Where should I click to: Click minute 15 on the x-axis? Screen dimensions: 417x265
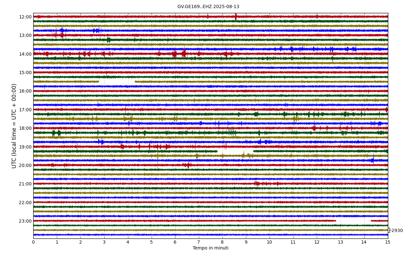pyautogui.click(x=387, y=242)
